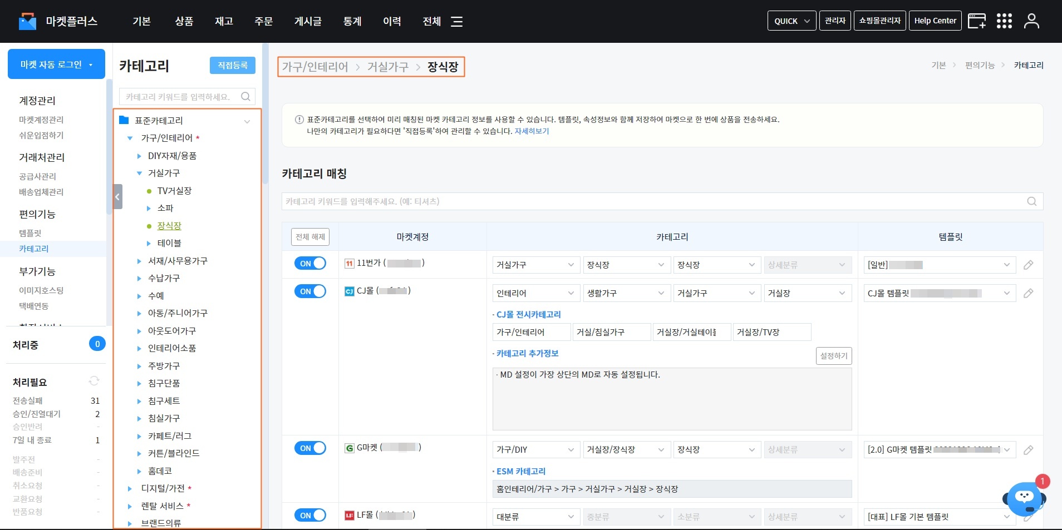Open 마켓계정관리 in the left sidebar
Screen dimensions: 1062x530
pyautogui.click(x=41, y=120)
